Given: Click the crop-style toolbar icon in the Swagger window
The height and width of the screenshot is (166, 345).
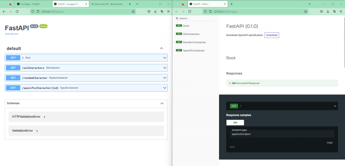Looking at the screenshot, I should 162,11.
